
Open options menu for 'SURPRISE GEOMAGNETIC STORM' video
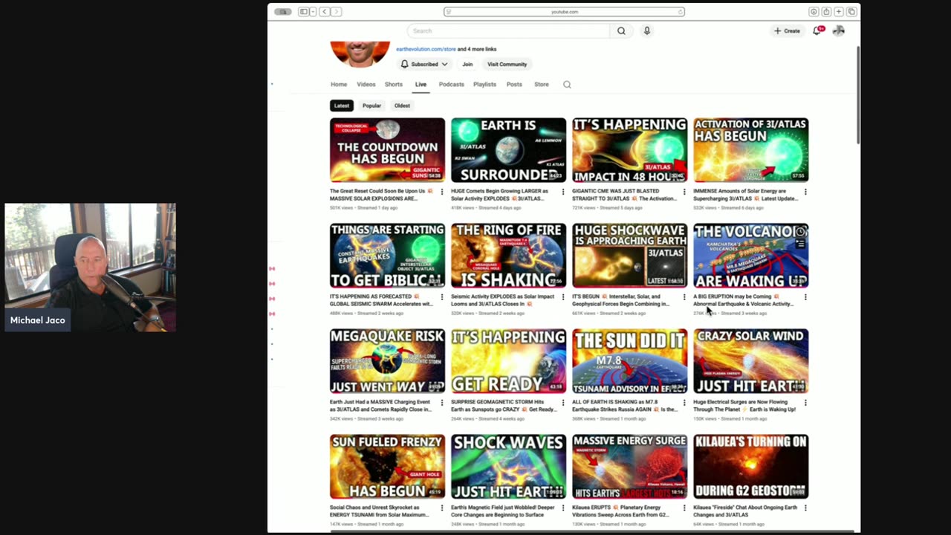563,403
